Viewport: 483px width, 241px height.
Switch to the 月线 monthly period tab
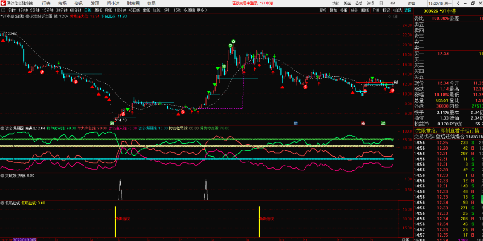108,10
